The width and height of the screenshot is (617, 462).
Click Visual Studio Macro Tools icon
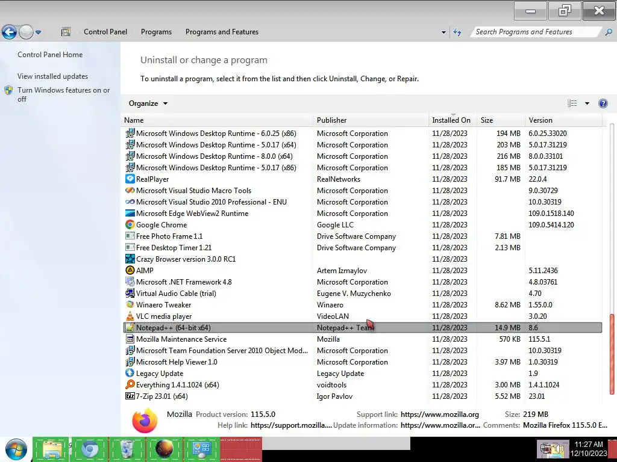pos(130,190)
